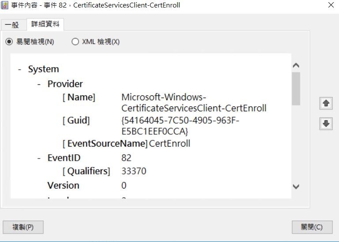Click the EventSourceName value CertEnroll
The image size is (339, 242).
pyautogui.click(x=169, y=144)
